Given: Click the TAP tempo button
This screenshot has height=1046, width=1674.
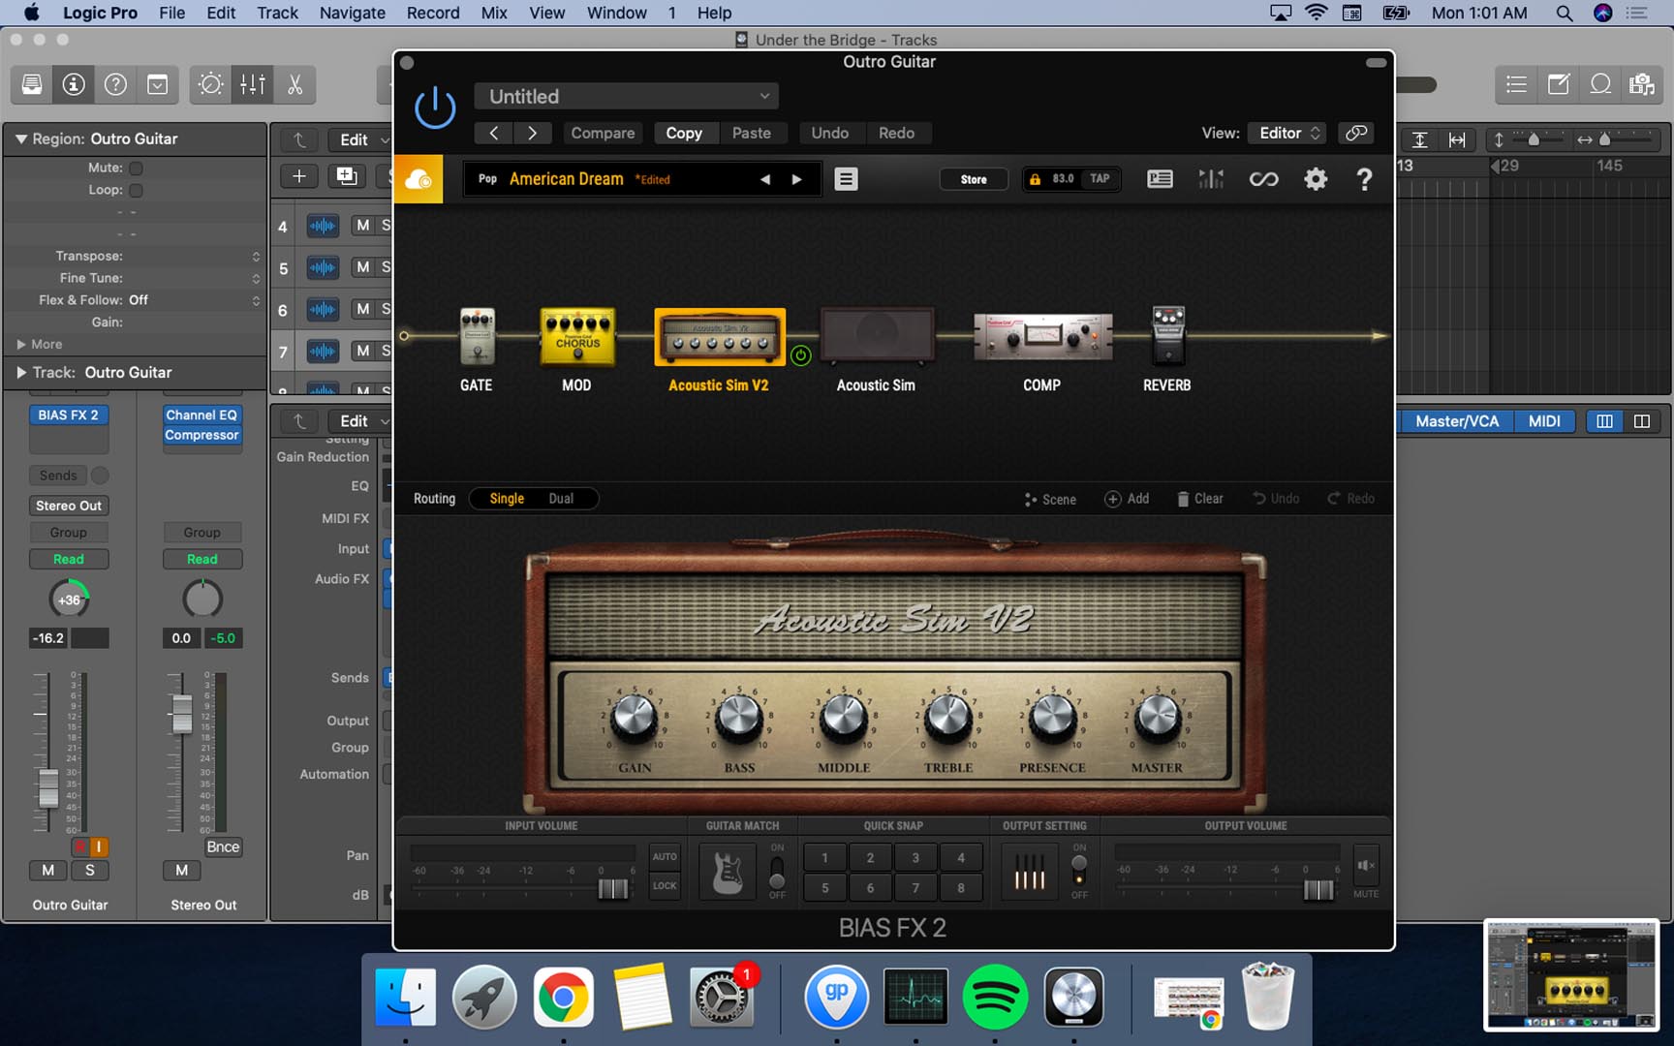Looking at the screenshot, I should (x=1100, y=179).
